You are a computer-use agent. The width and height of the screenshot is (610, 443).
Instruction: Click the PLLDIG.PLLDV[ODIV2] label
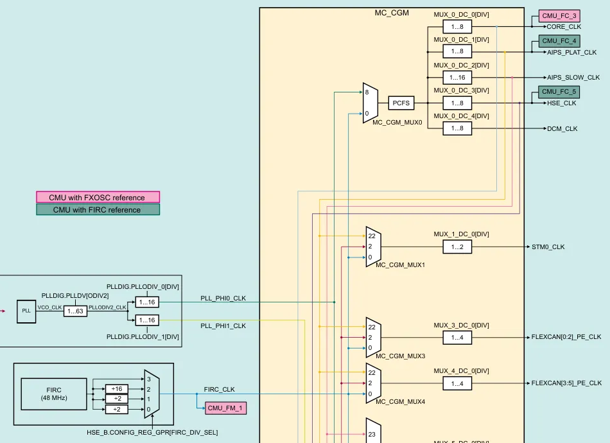tap(75, 296)
